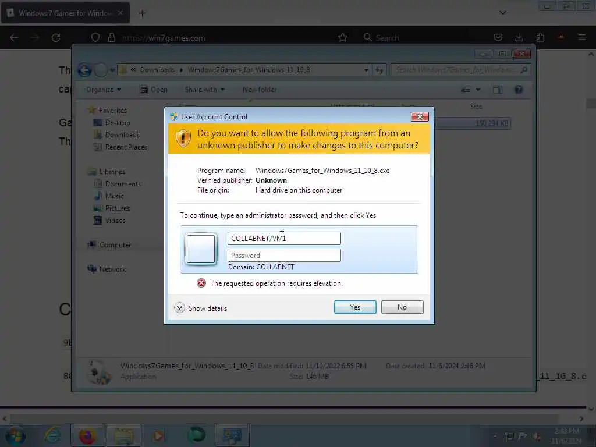The image size is (596, 447).
Task: Open the Share with menu
Action: [x=204, y=90]
